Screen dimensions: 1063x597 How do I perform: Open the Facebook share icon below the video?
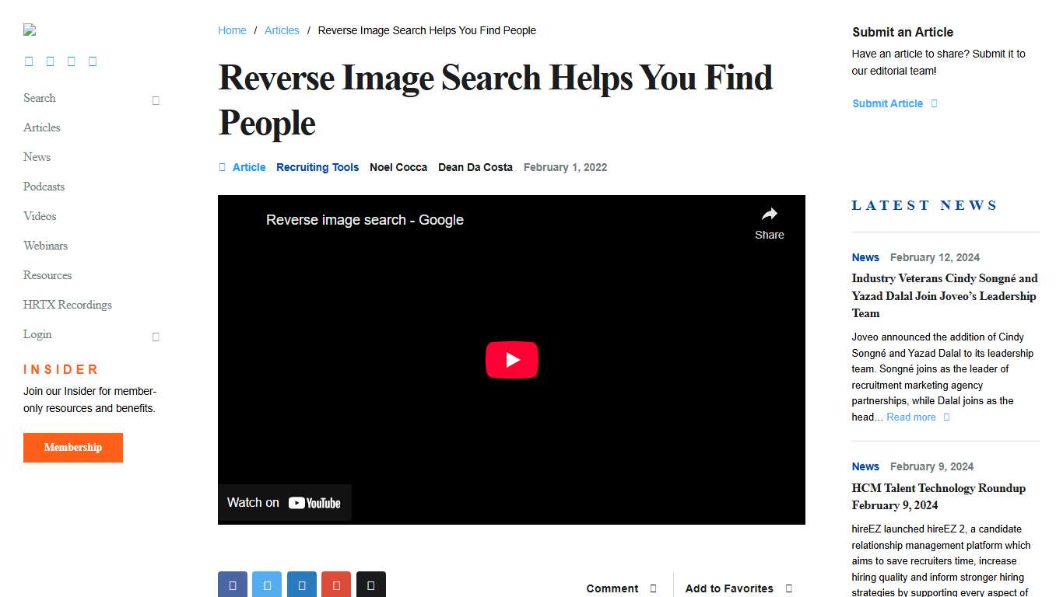pos(233,584)
